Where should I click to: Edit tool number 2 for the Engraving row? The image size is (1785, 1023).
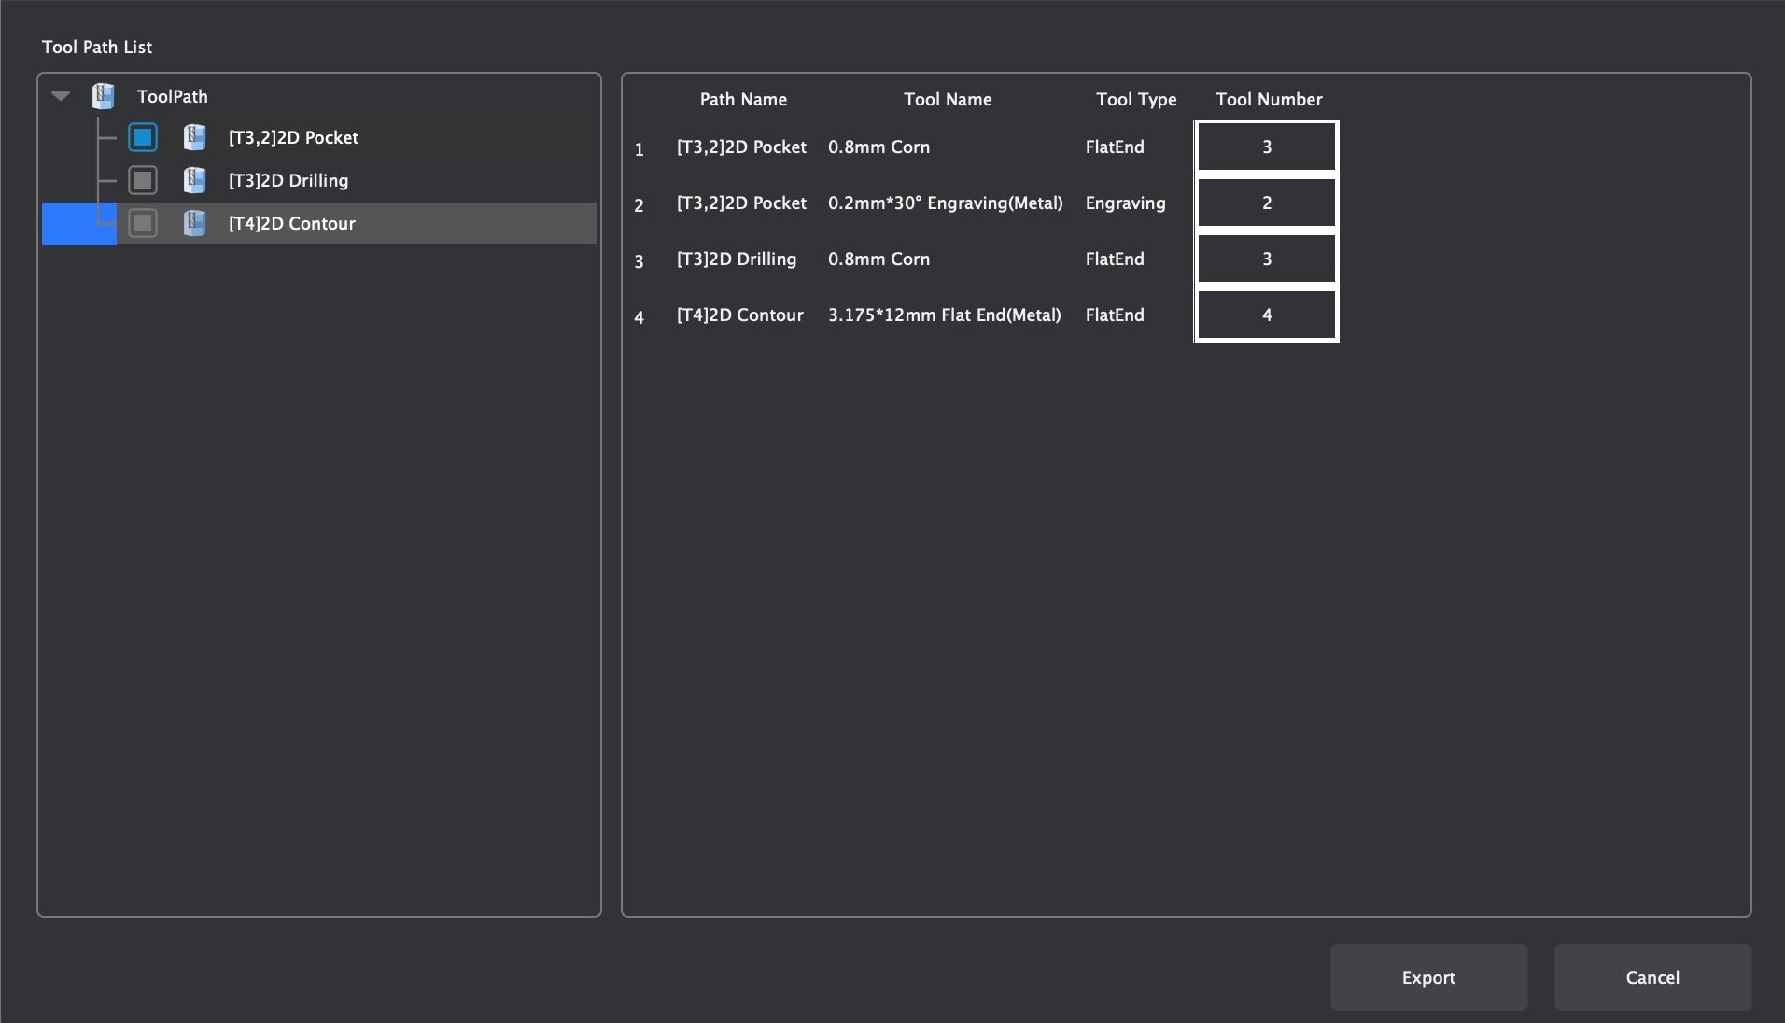[1266, 203]
